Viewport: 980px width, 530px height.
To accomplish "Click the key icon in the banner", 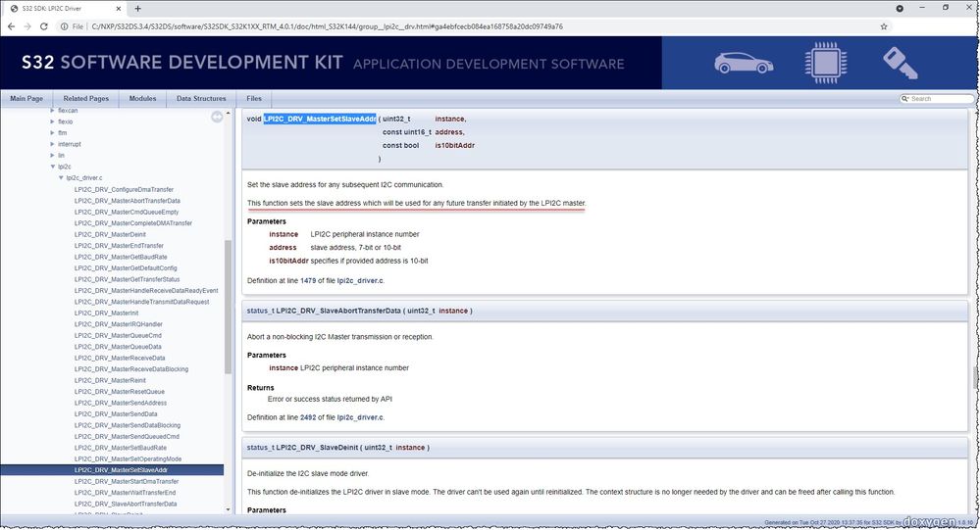I will click(x=900, y=63).
